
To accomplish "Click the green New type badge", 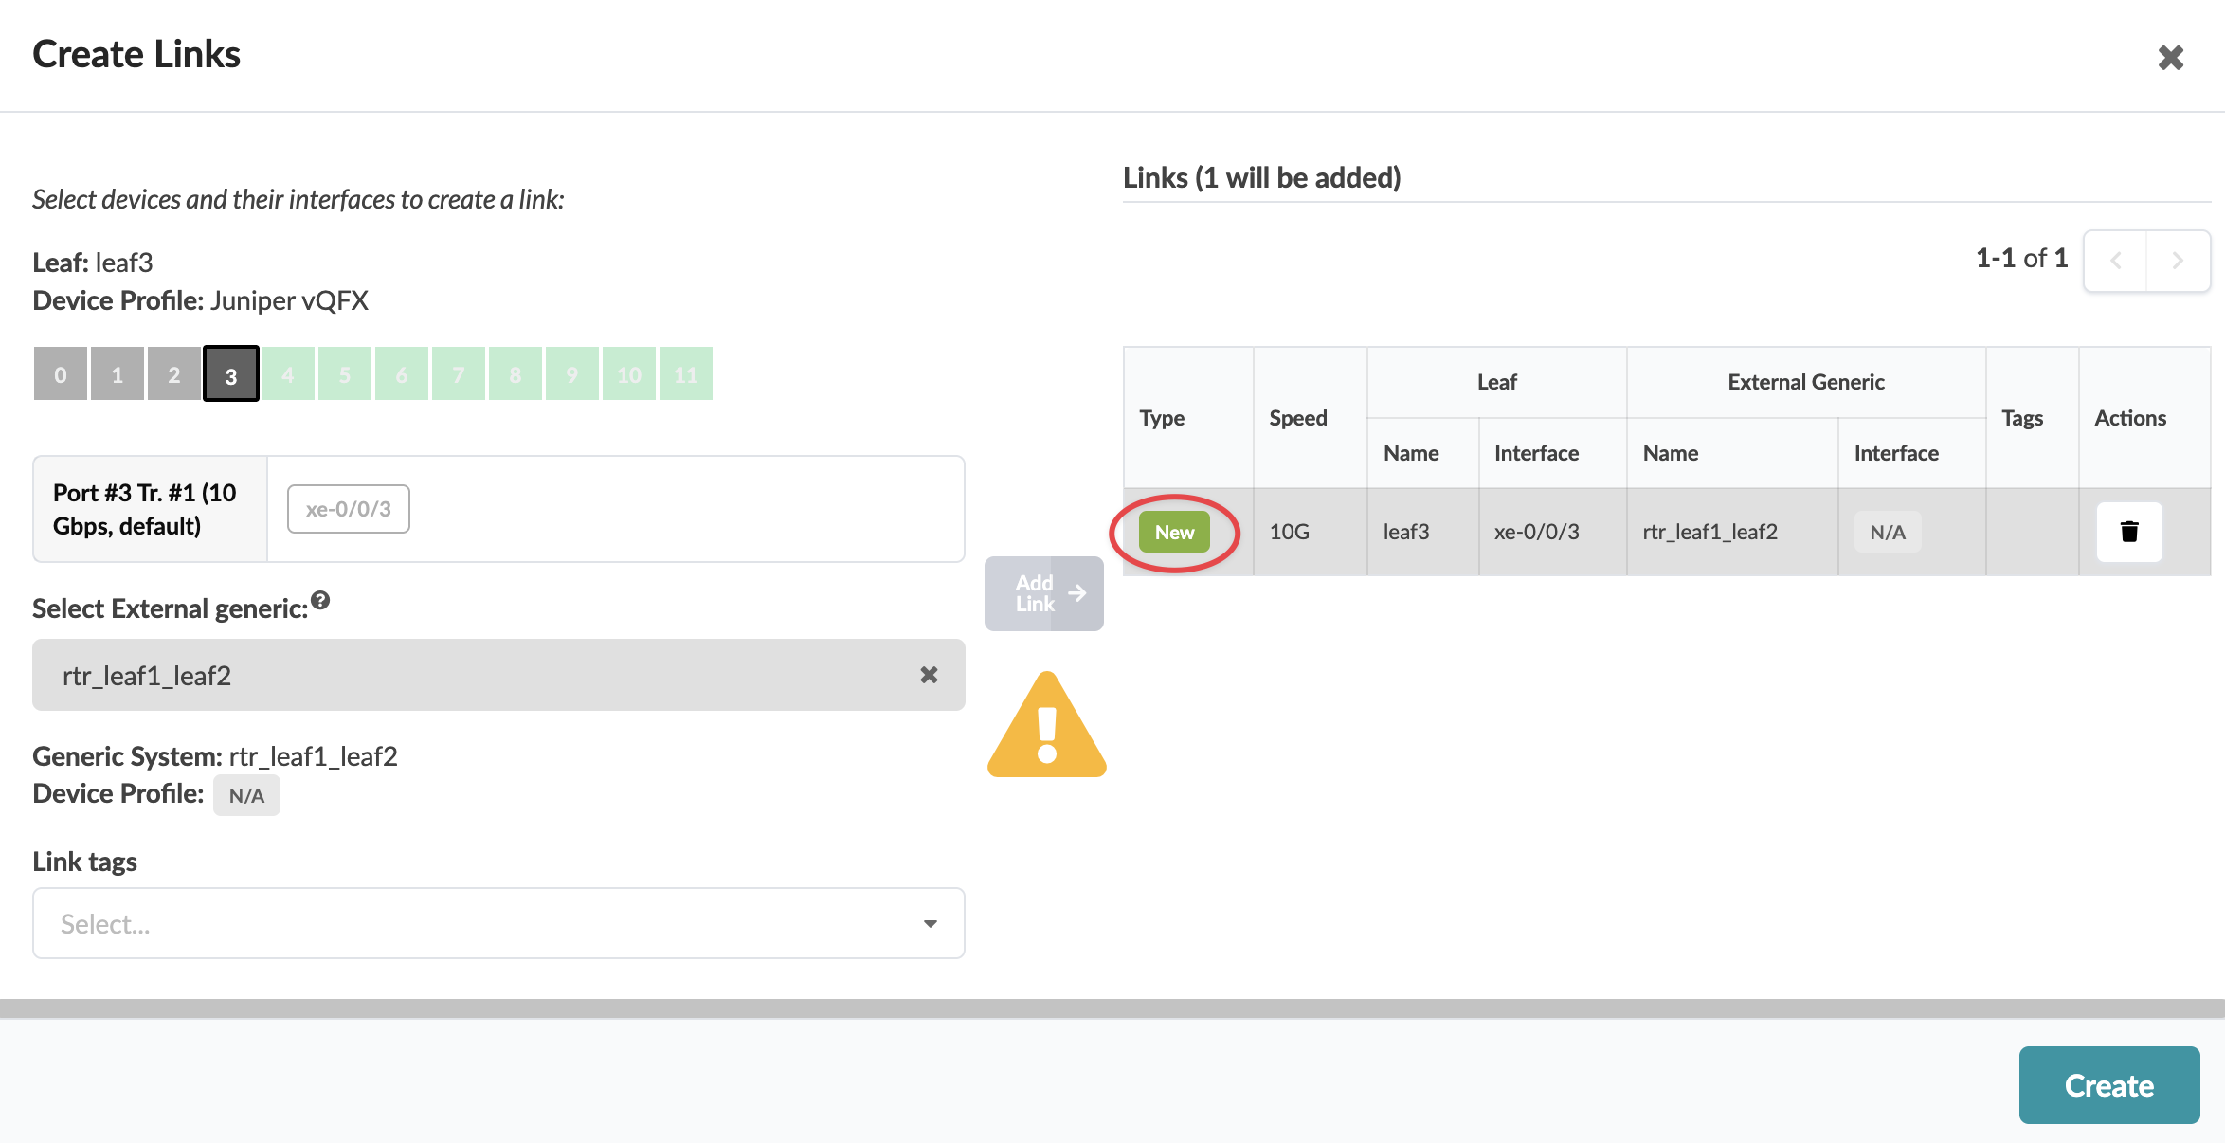I will [x=1174, y=533].
